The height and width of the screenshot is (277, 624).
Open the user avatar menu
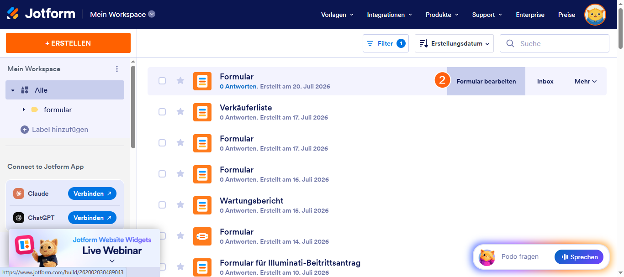coord(595,15)
